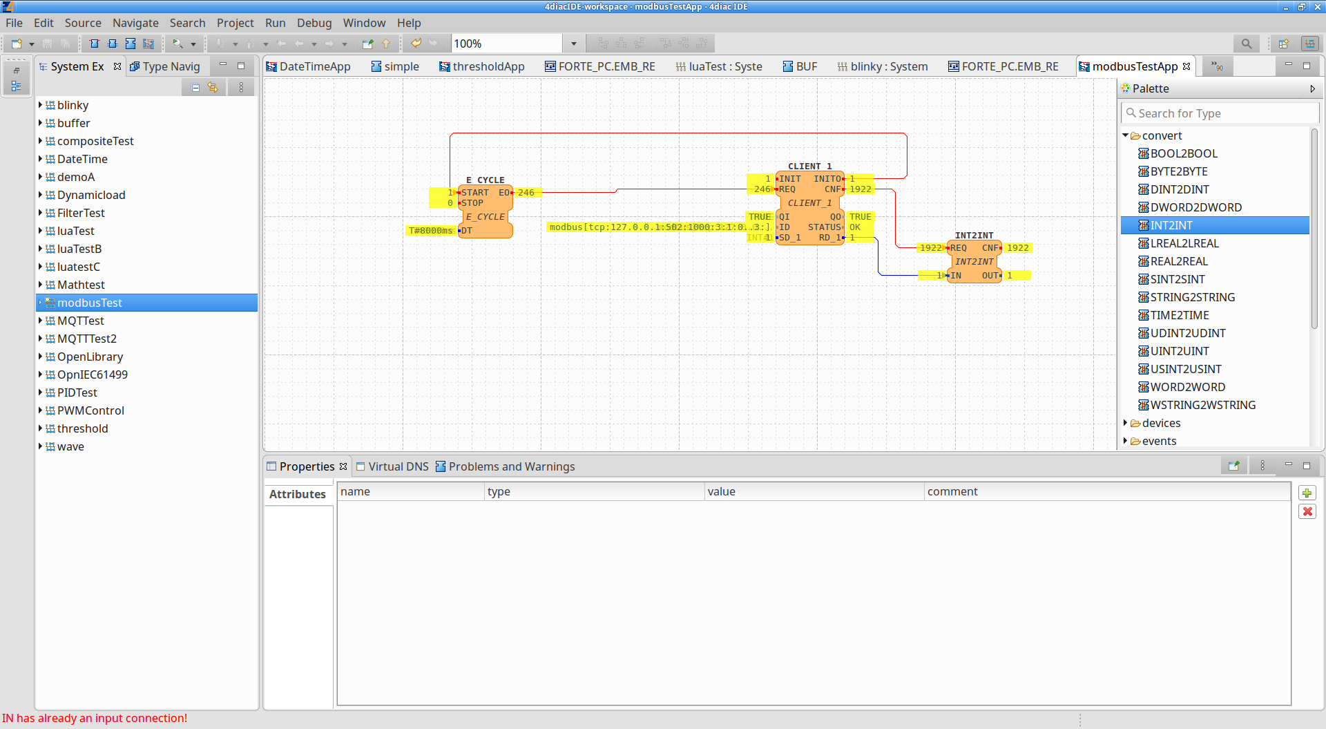Click the palette vertical scrollbar

(1314, 228)
